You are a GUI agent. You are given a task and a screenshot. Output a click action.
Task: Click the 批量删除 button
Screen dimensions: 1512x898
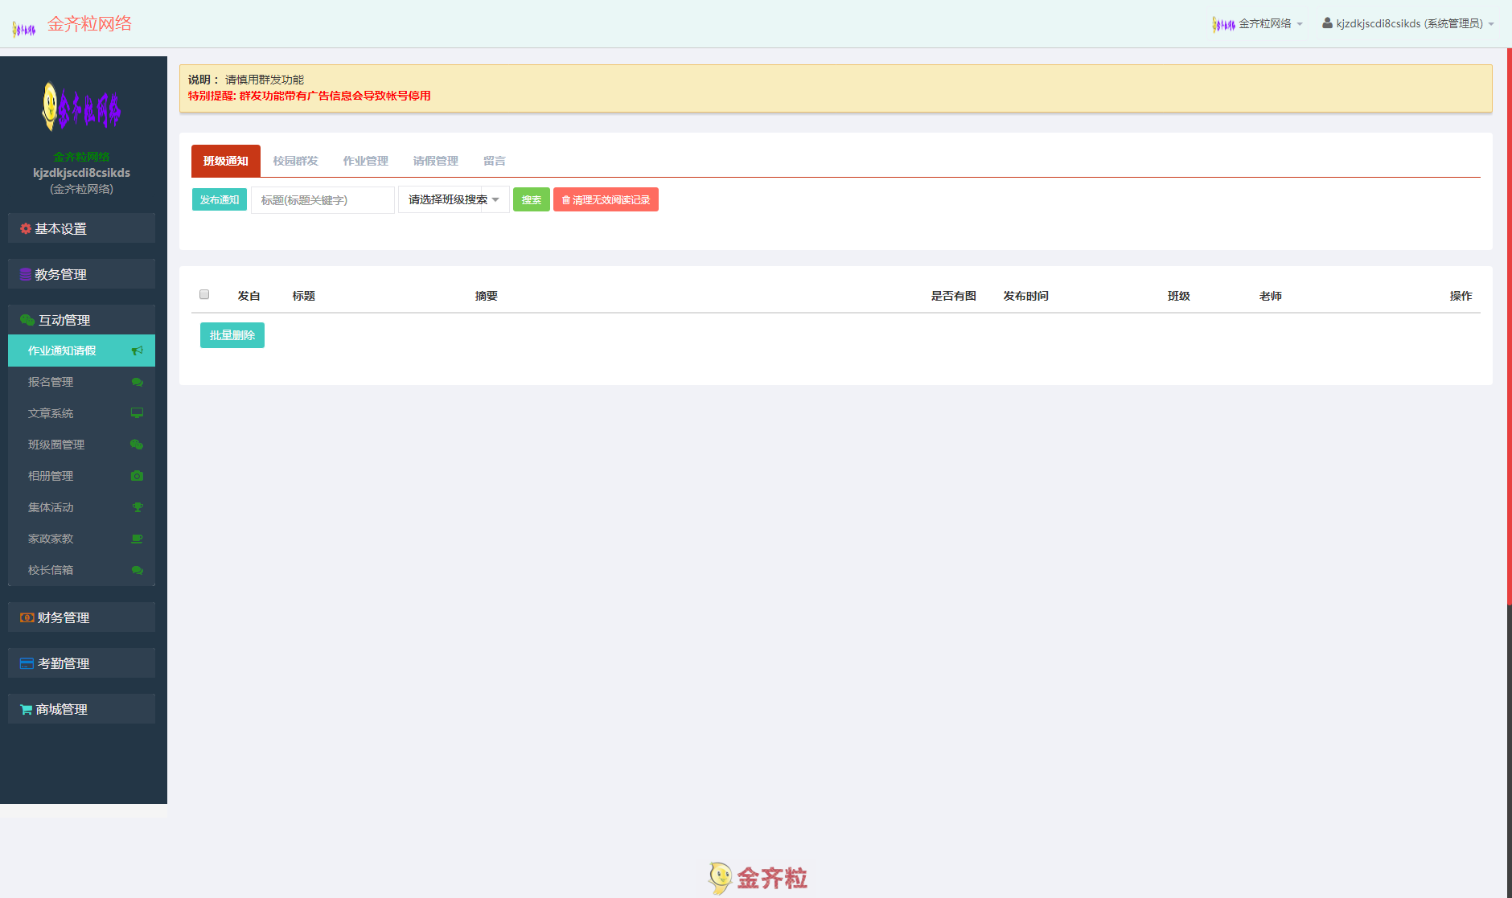pyautogui.click(x=232, y=335)
